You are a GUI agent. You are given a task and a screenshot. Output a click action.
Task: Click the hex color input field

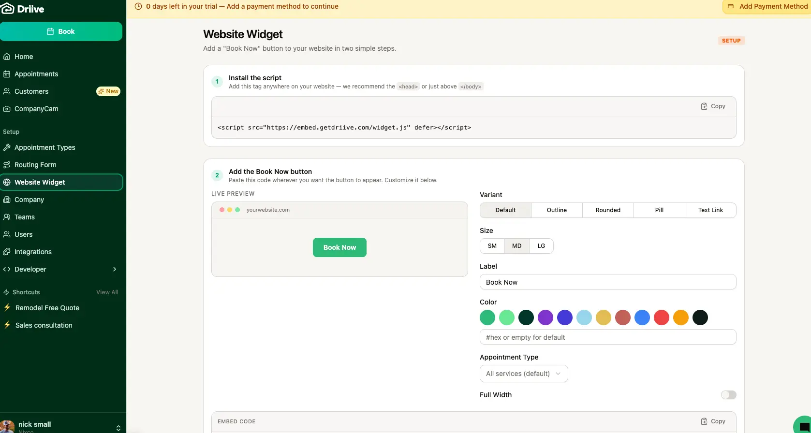(x=608, y=337)
